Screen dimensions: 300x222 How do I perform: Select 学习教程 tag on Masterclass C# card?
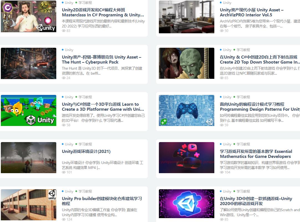pos(85,3)
